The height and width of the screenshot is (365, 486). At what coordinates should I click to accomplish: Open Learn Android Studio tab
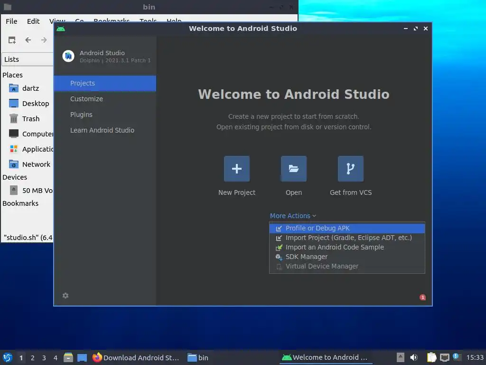click(x=105, y=130)
